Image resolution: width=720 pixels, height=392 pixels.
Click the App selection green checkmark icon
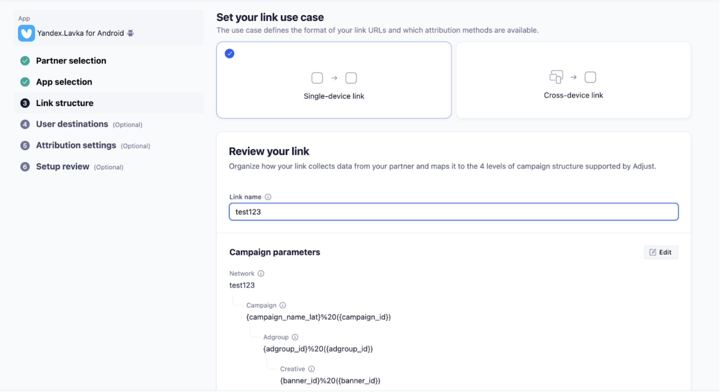[x=25, y=82]
